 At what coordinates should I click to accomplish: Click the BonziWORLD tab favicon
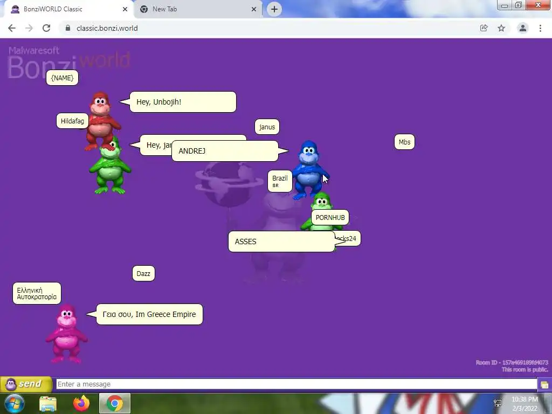click(x=15, y=9)
